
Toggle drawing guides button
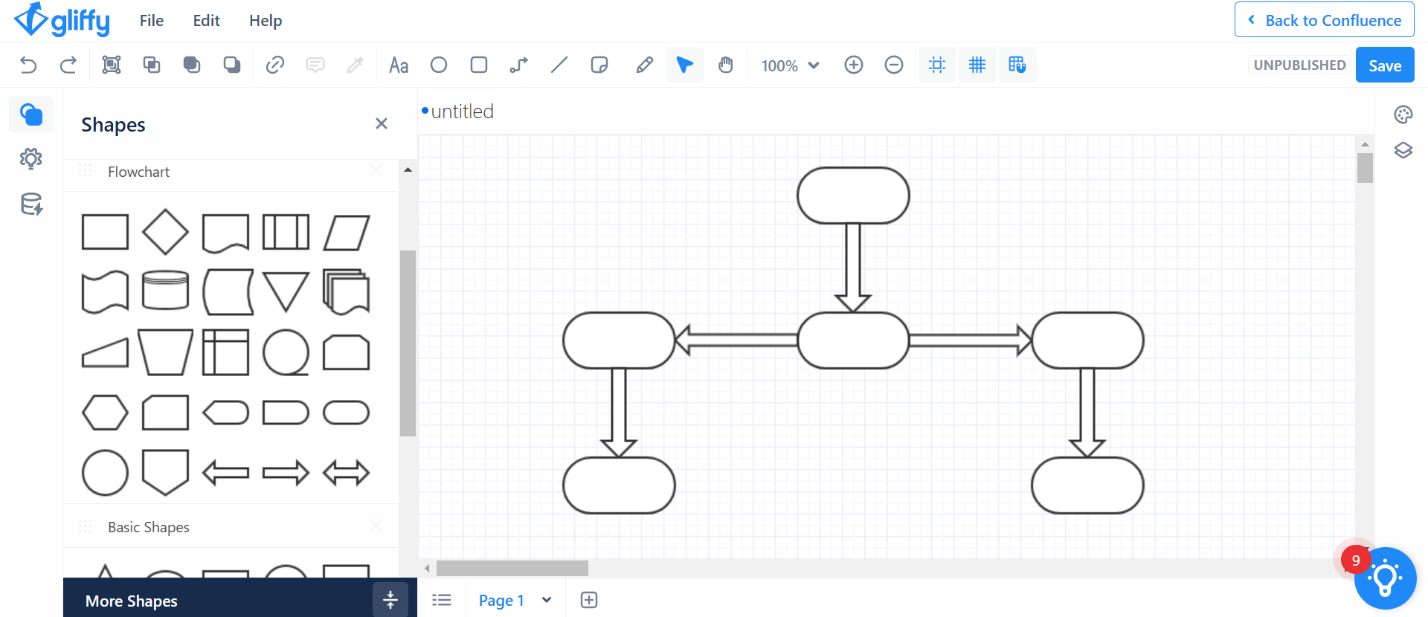pos(937,65)
